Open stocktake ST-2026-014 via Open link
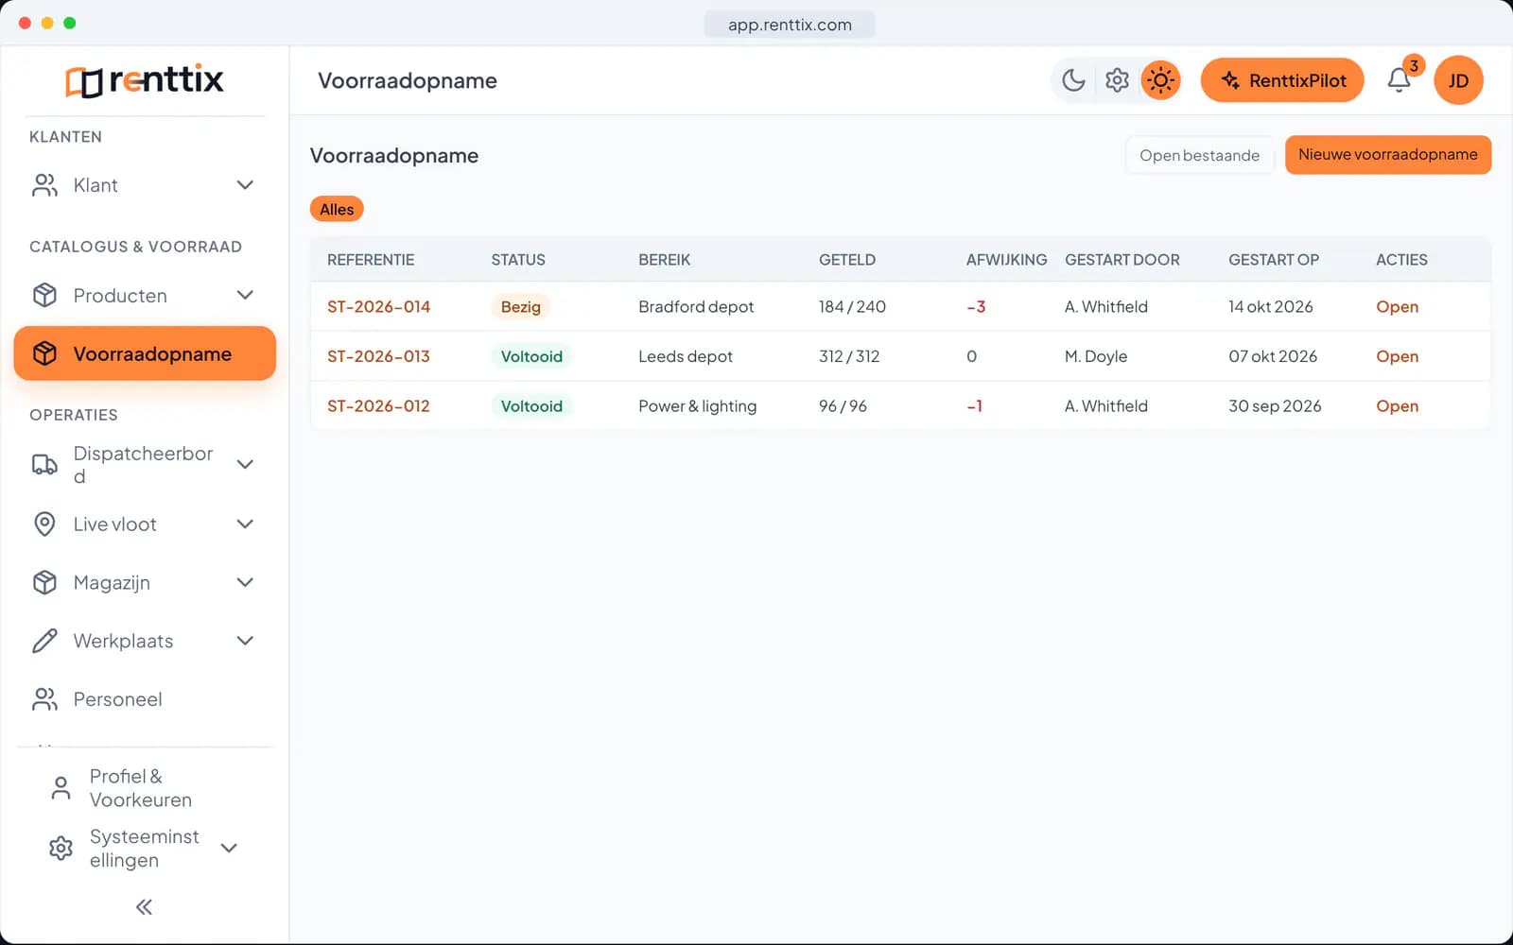 pyautogui.click(x=1397, y=307)
